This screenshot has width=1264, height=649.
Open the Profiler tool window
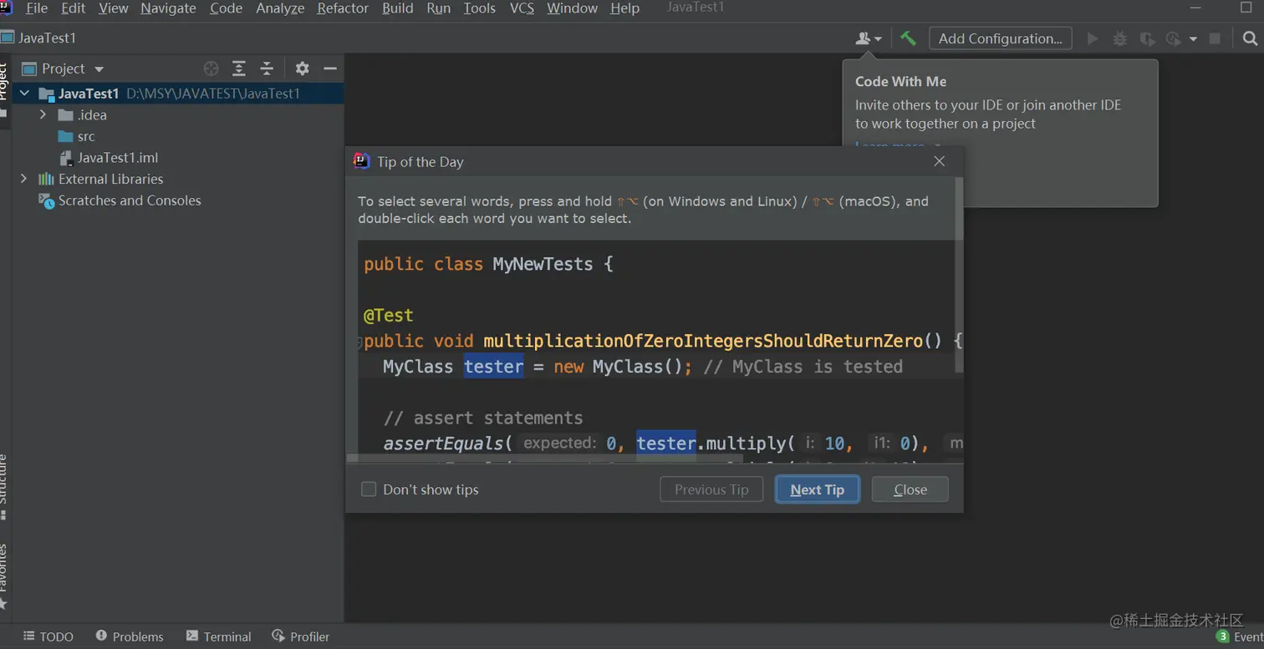coord(300,636)
